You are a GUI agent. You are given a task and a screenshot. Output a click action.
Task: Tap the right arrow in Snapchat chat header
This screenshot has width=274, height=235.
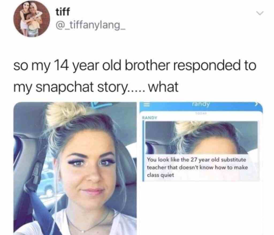256,104
